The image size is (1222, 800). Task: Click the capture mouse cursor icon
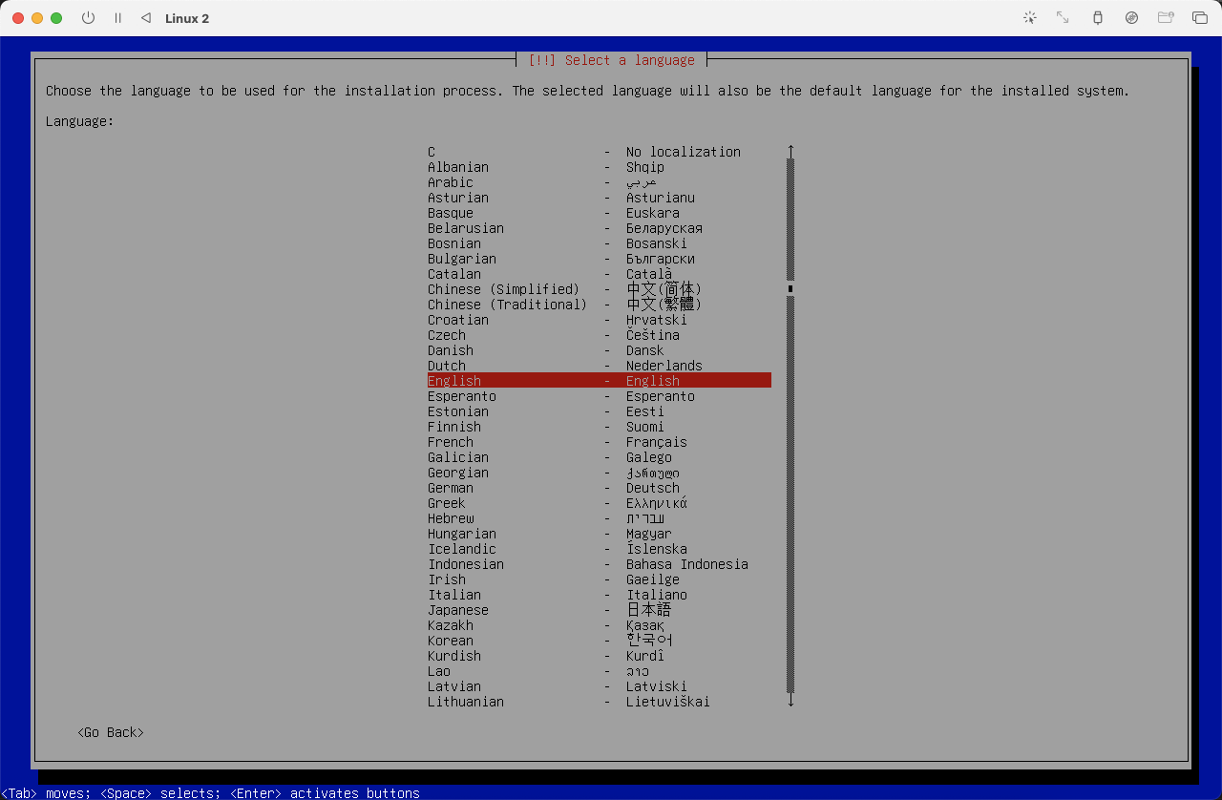(x=1030, y=17)
